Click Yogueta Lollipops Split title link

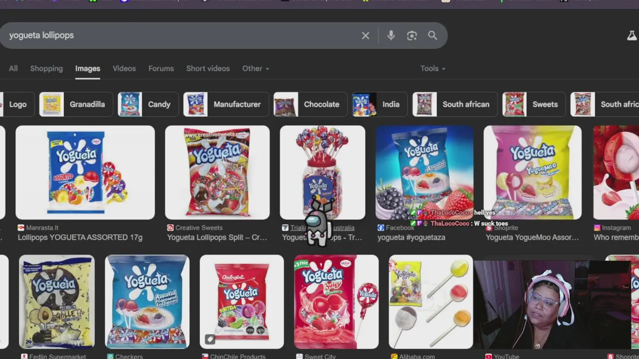pyautogui.click(x=217, y=237)
